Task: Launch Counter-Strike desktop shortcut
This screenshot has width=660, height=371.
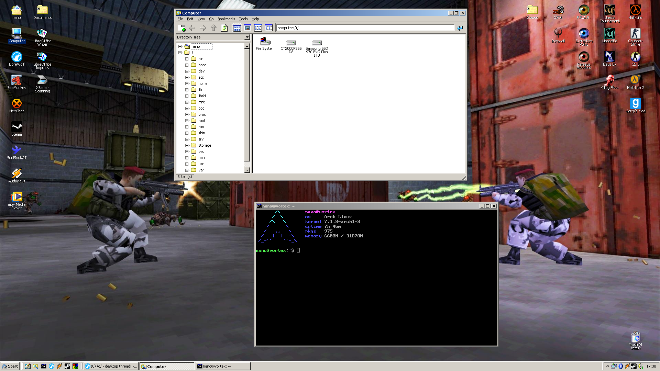Action: (635, 37)
